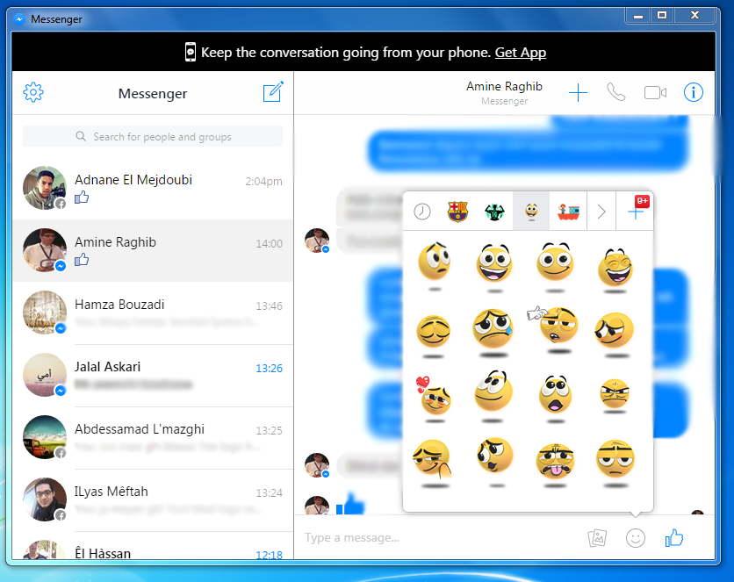Open conversation info panel
Viewport: 734px width, 582px height.
(694, 92)
